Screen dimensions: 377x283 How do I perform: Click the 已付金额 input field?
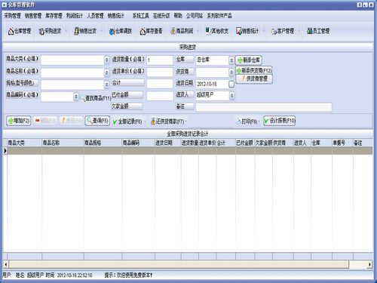(x=160, y=96)
